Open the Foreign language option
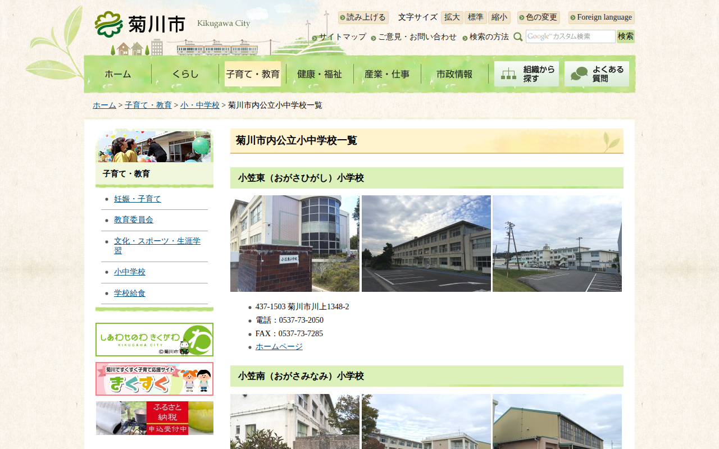 tap(602, 17)
